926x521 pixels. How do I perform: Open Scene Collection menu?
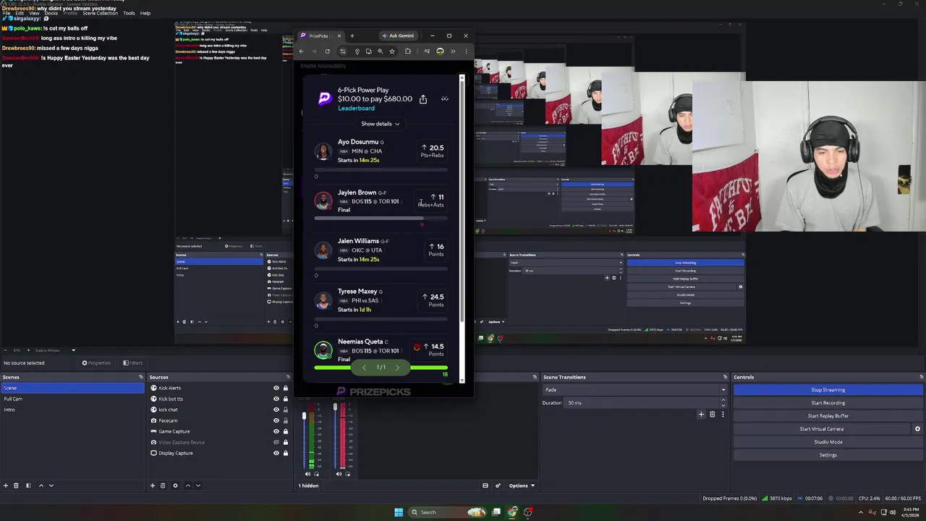[100, 13]
